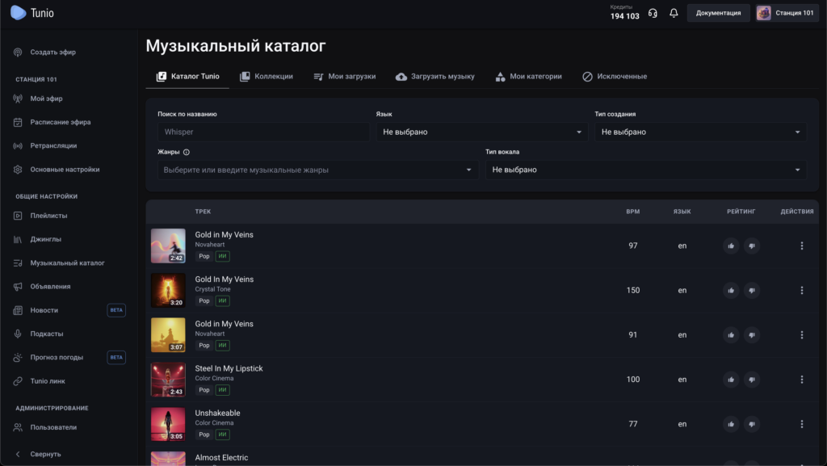
Task: Expand the Тип вокала dropdown
Action: pos(645,170)
